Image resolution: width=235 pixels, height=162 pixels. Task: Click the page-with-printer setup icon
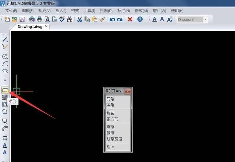(55, 20)
